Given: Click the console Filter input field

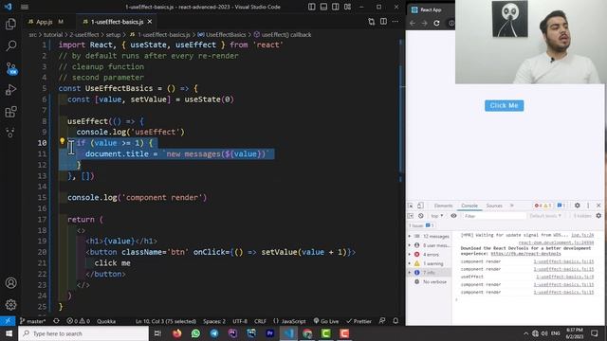Looking at the screenshot, I should pos(494,216).
